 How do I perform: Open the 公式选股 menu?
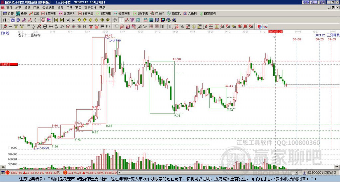pyautogui.click(x=48, y=8)
